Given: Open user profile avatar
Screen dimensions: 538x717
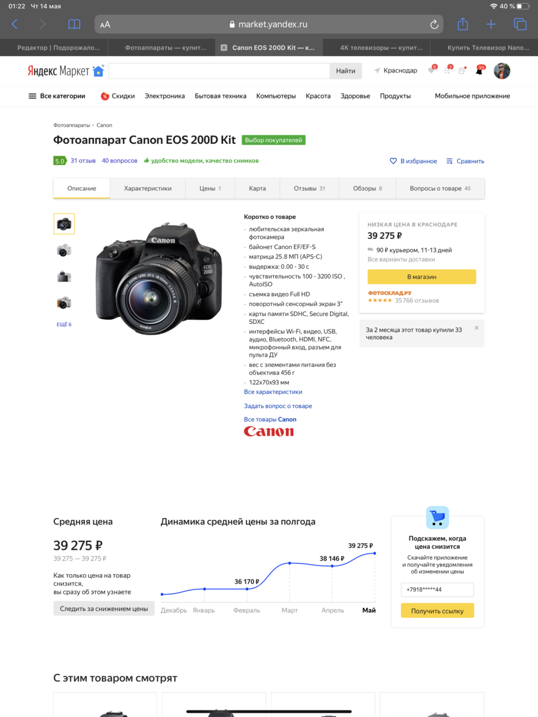Looking at the screenshot, I should point(502,71).
